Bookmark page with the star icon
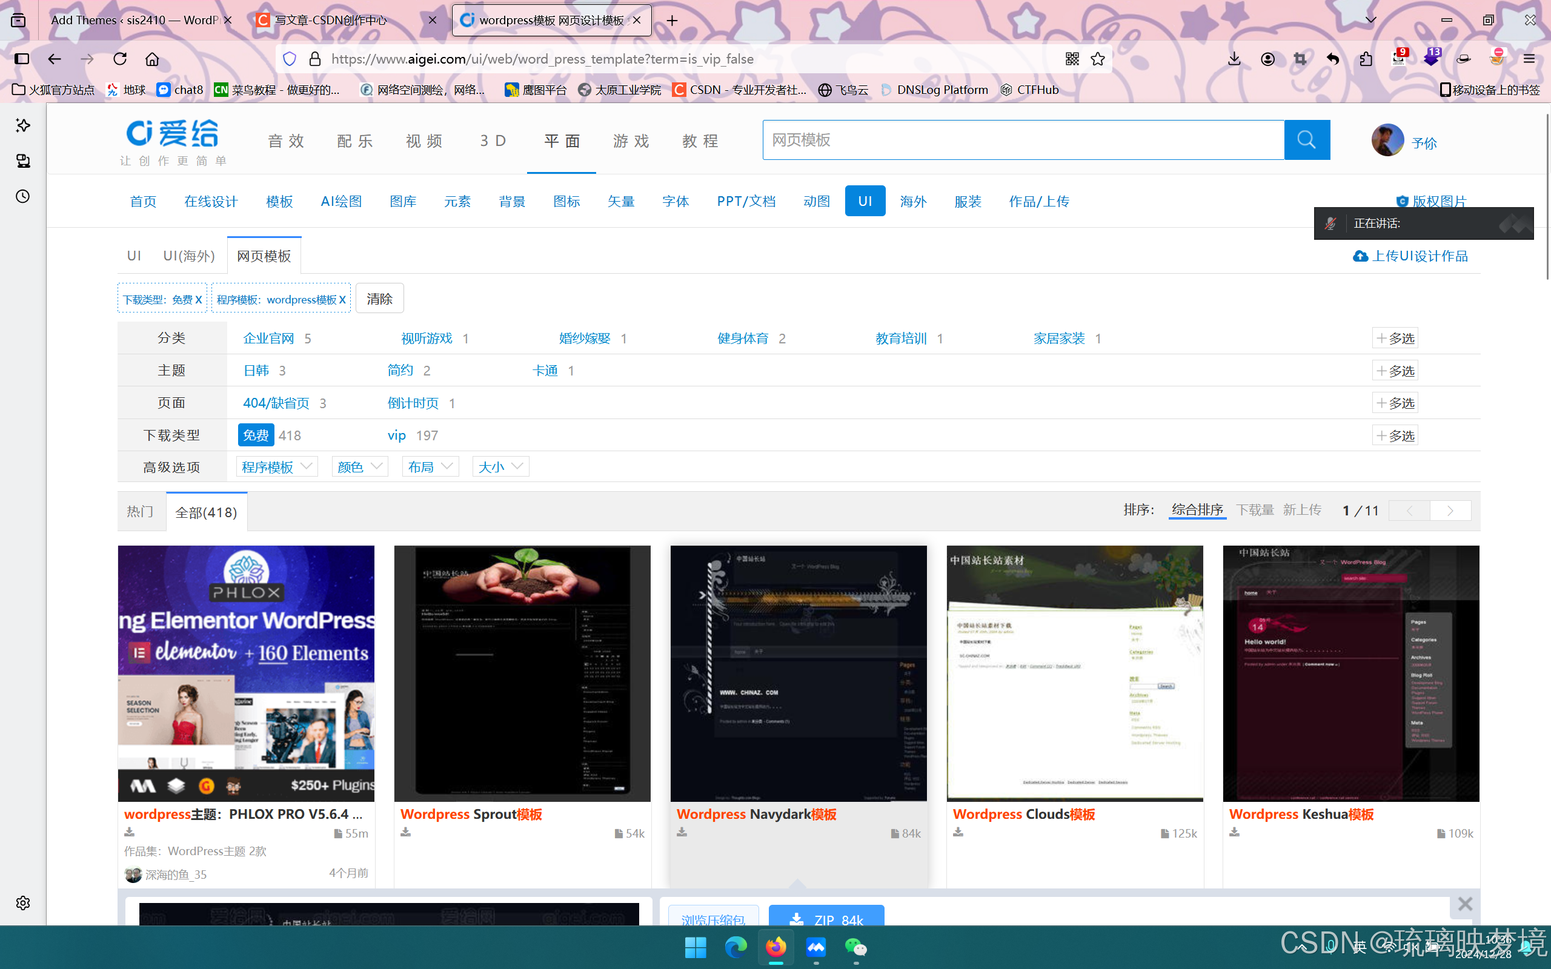 [x=1098, y=59]
